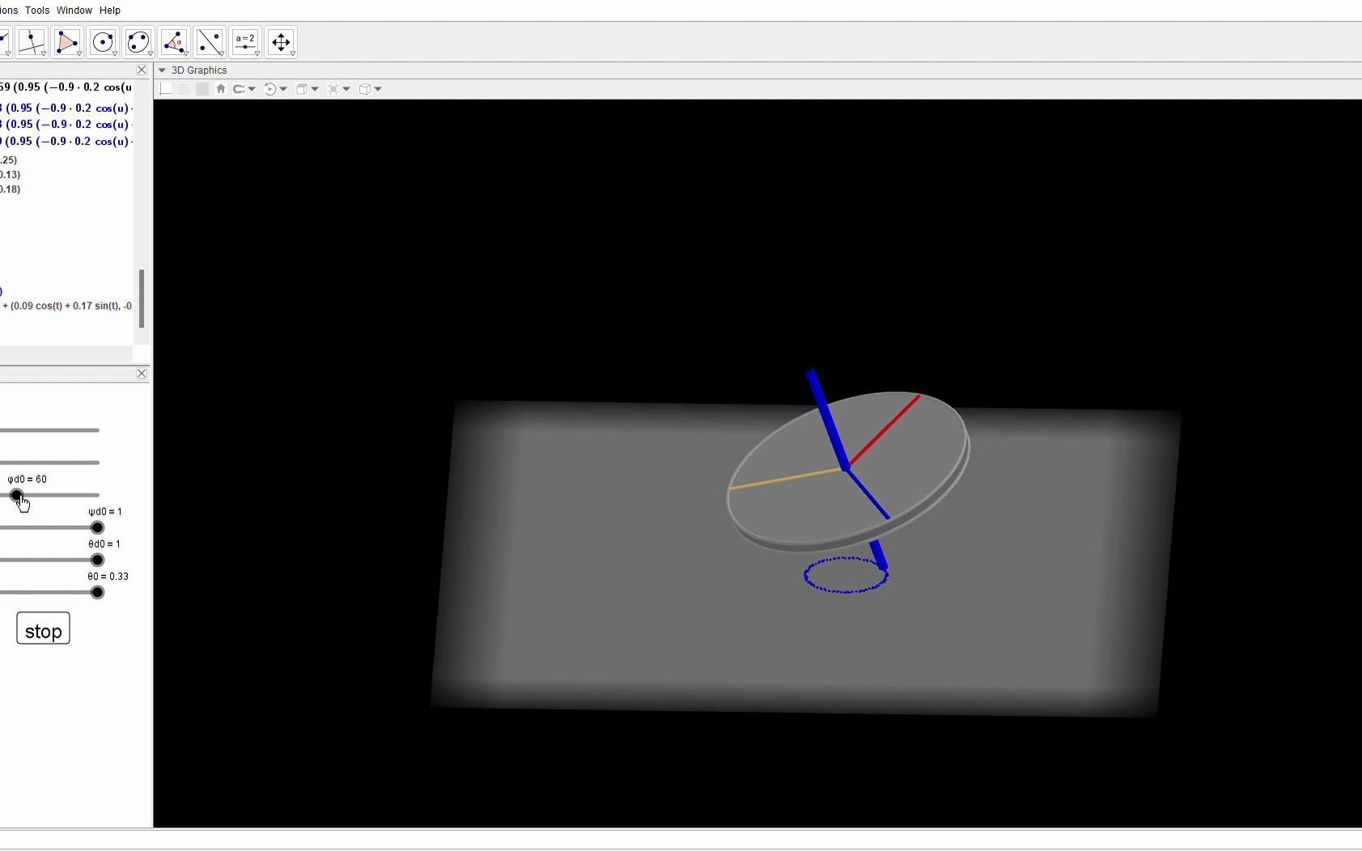Activate the Rotate 3D Graphics View icon
This screenshot has width=1362, height=851.
(270, 89)
